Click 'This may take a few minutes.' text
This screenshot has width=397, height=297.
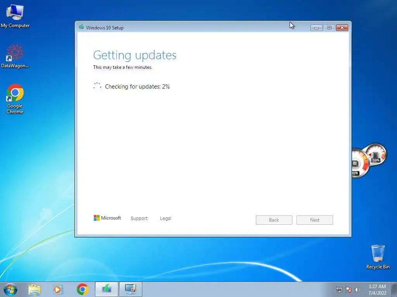click(x=123, y=67)
